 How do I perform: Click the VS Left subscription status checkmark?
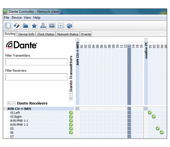tap(71, 113)
